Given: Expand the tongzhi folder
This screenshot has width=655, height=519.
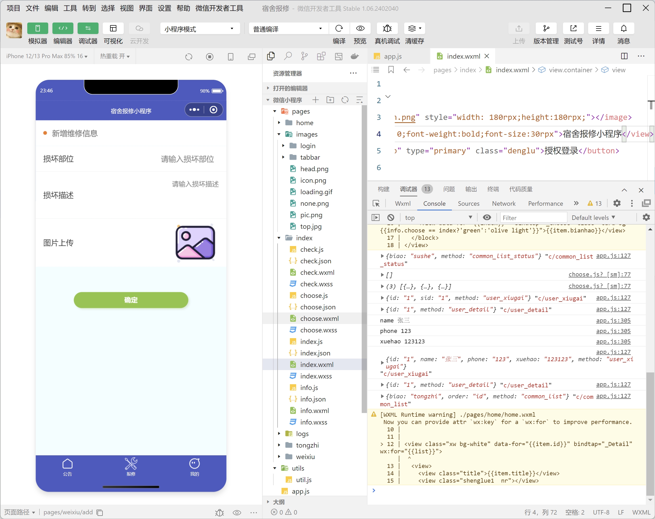Looking at the screenshot, I should coord(307,445).
